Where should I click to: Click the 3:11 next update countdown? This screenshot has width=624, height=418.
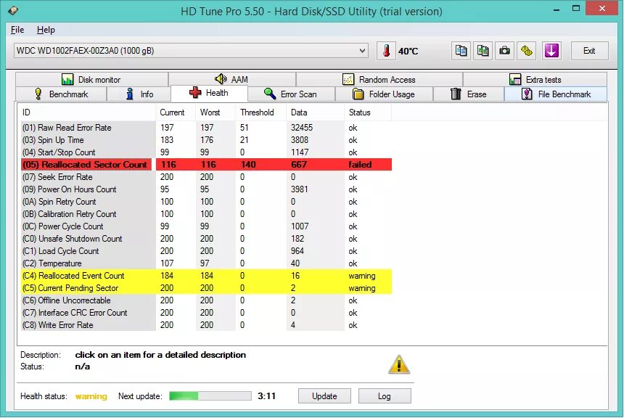point(266,396)
